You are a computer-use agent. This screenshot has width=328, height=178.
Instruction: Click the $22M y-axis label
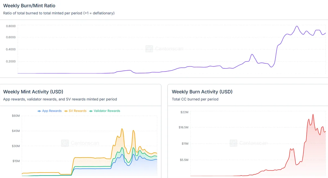(184, 112)
